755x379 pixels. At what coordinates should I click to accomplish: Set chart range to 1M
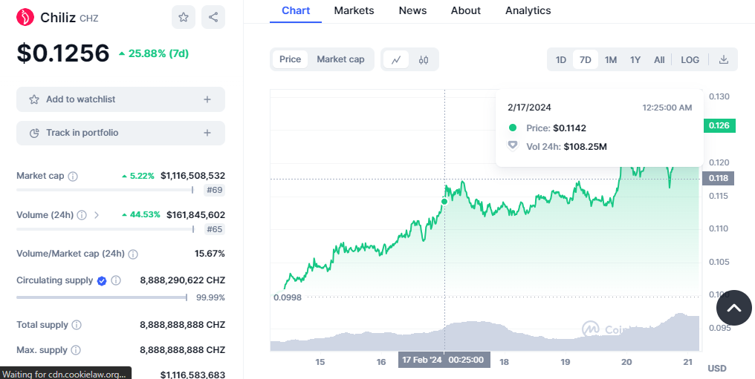[x=611, y=60]
